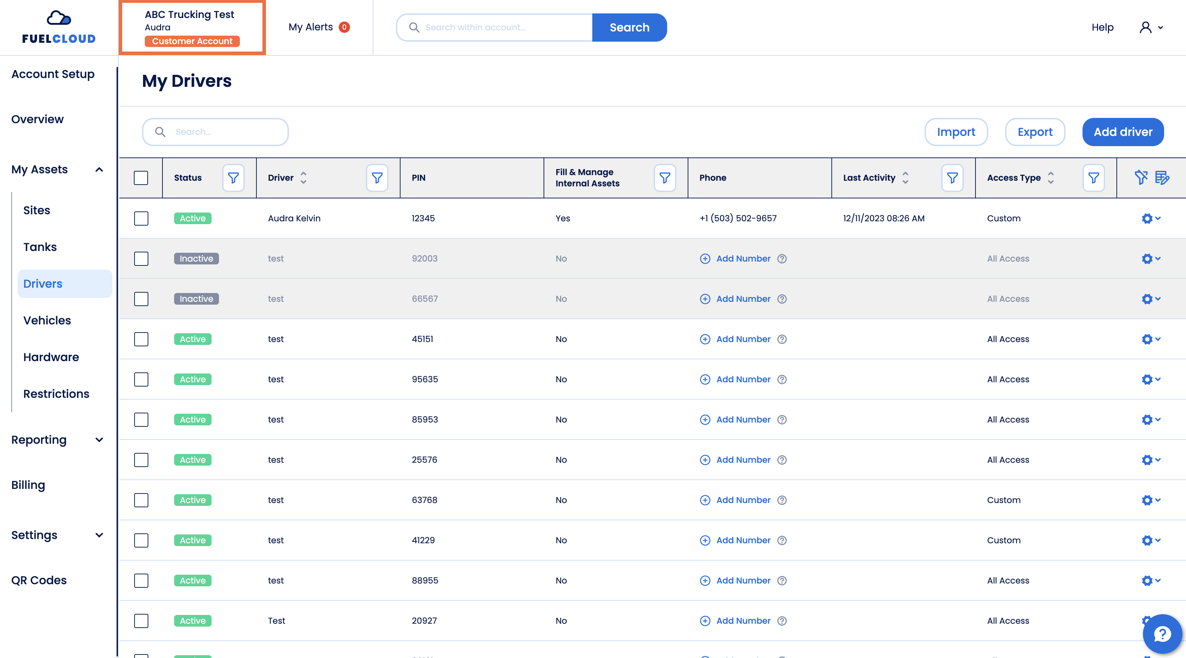
Task: Open gear actions menu for PIN 63768
Action: pyautogui.click(x=1151, y=500)
